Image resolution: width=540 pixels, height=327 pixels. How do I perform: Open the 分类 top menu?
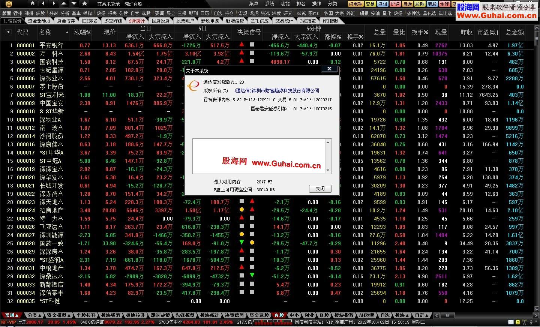tap(332, 4)
